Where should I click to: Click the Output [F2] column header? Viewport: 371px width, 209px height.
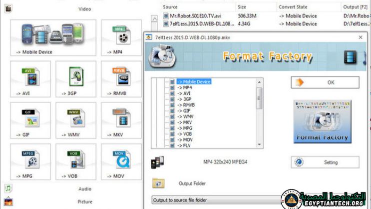tap(356, 7)
